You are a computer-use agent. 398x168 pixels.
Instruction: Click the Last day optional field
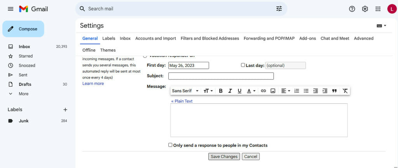pyautogui.click(x=285, y=65)
